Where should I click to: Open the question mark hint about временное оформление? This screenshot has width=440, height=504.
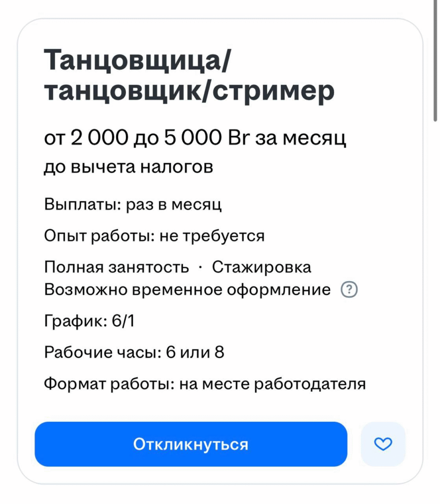pos(349,290)
